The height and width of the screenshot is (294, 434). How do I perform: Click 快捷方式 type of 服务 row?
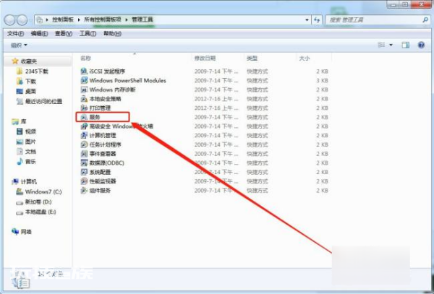pyautogui.click(x=258, y=117)
